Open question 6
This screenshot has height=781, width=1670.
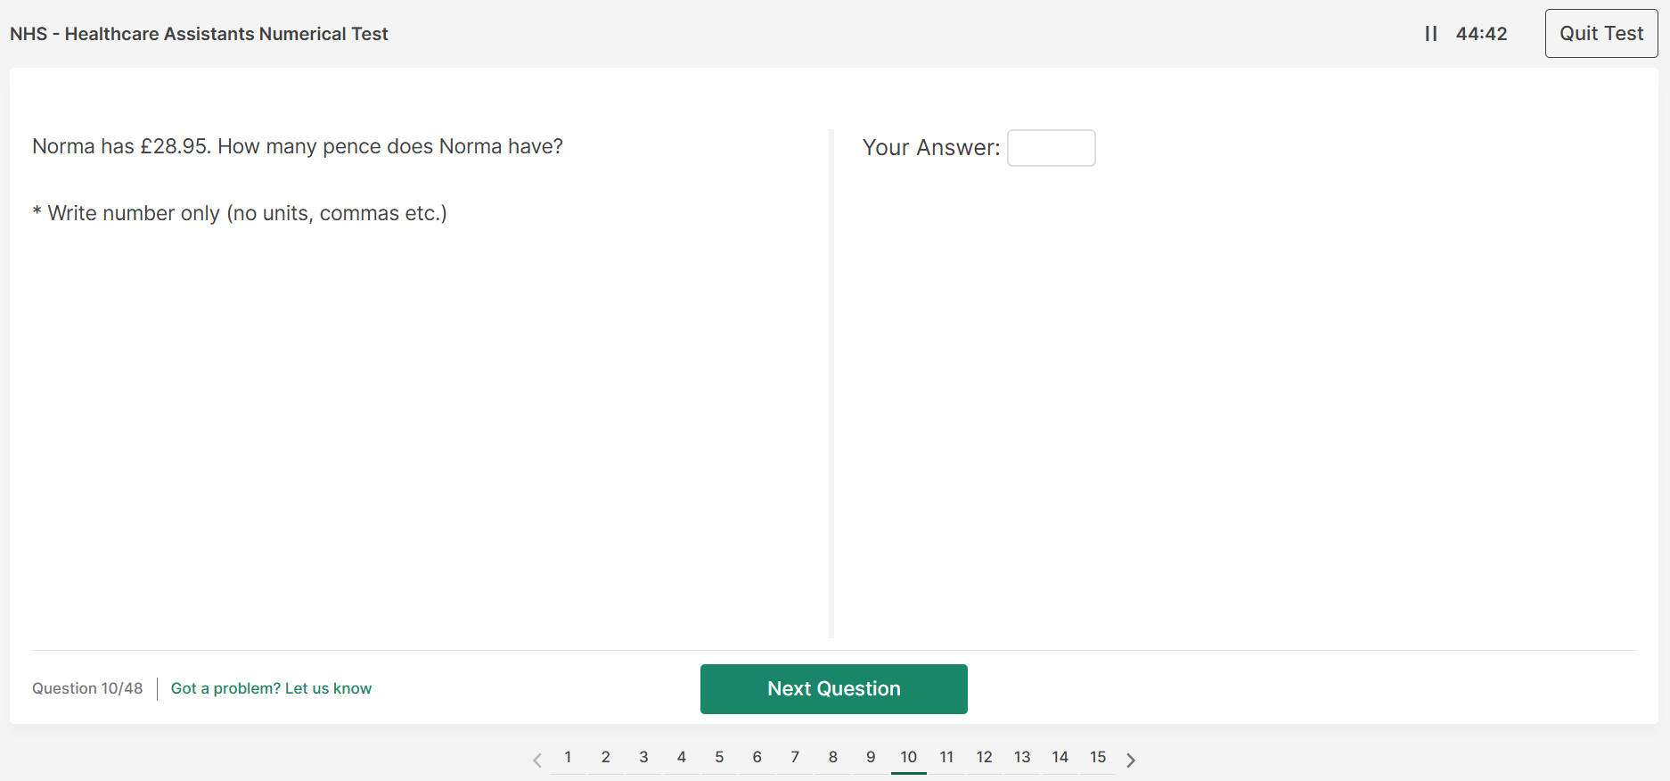pyautogui.click(x=757, y=757)
